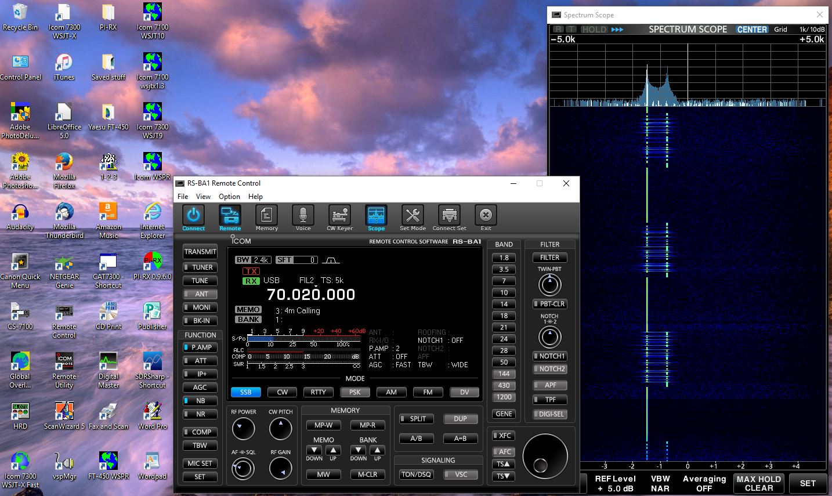
Task: Toggle NB noise blanker
Action: (200, 401)
